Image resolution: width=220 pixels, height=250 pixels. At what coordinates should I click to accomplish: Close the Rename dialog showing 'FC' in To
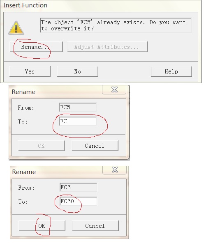click(114, 89)
